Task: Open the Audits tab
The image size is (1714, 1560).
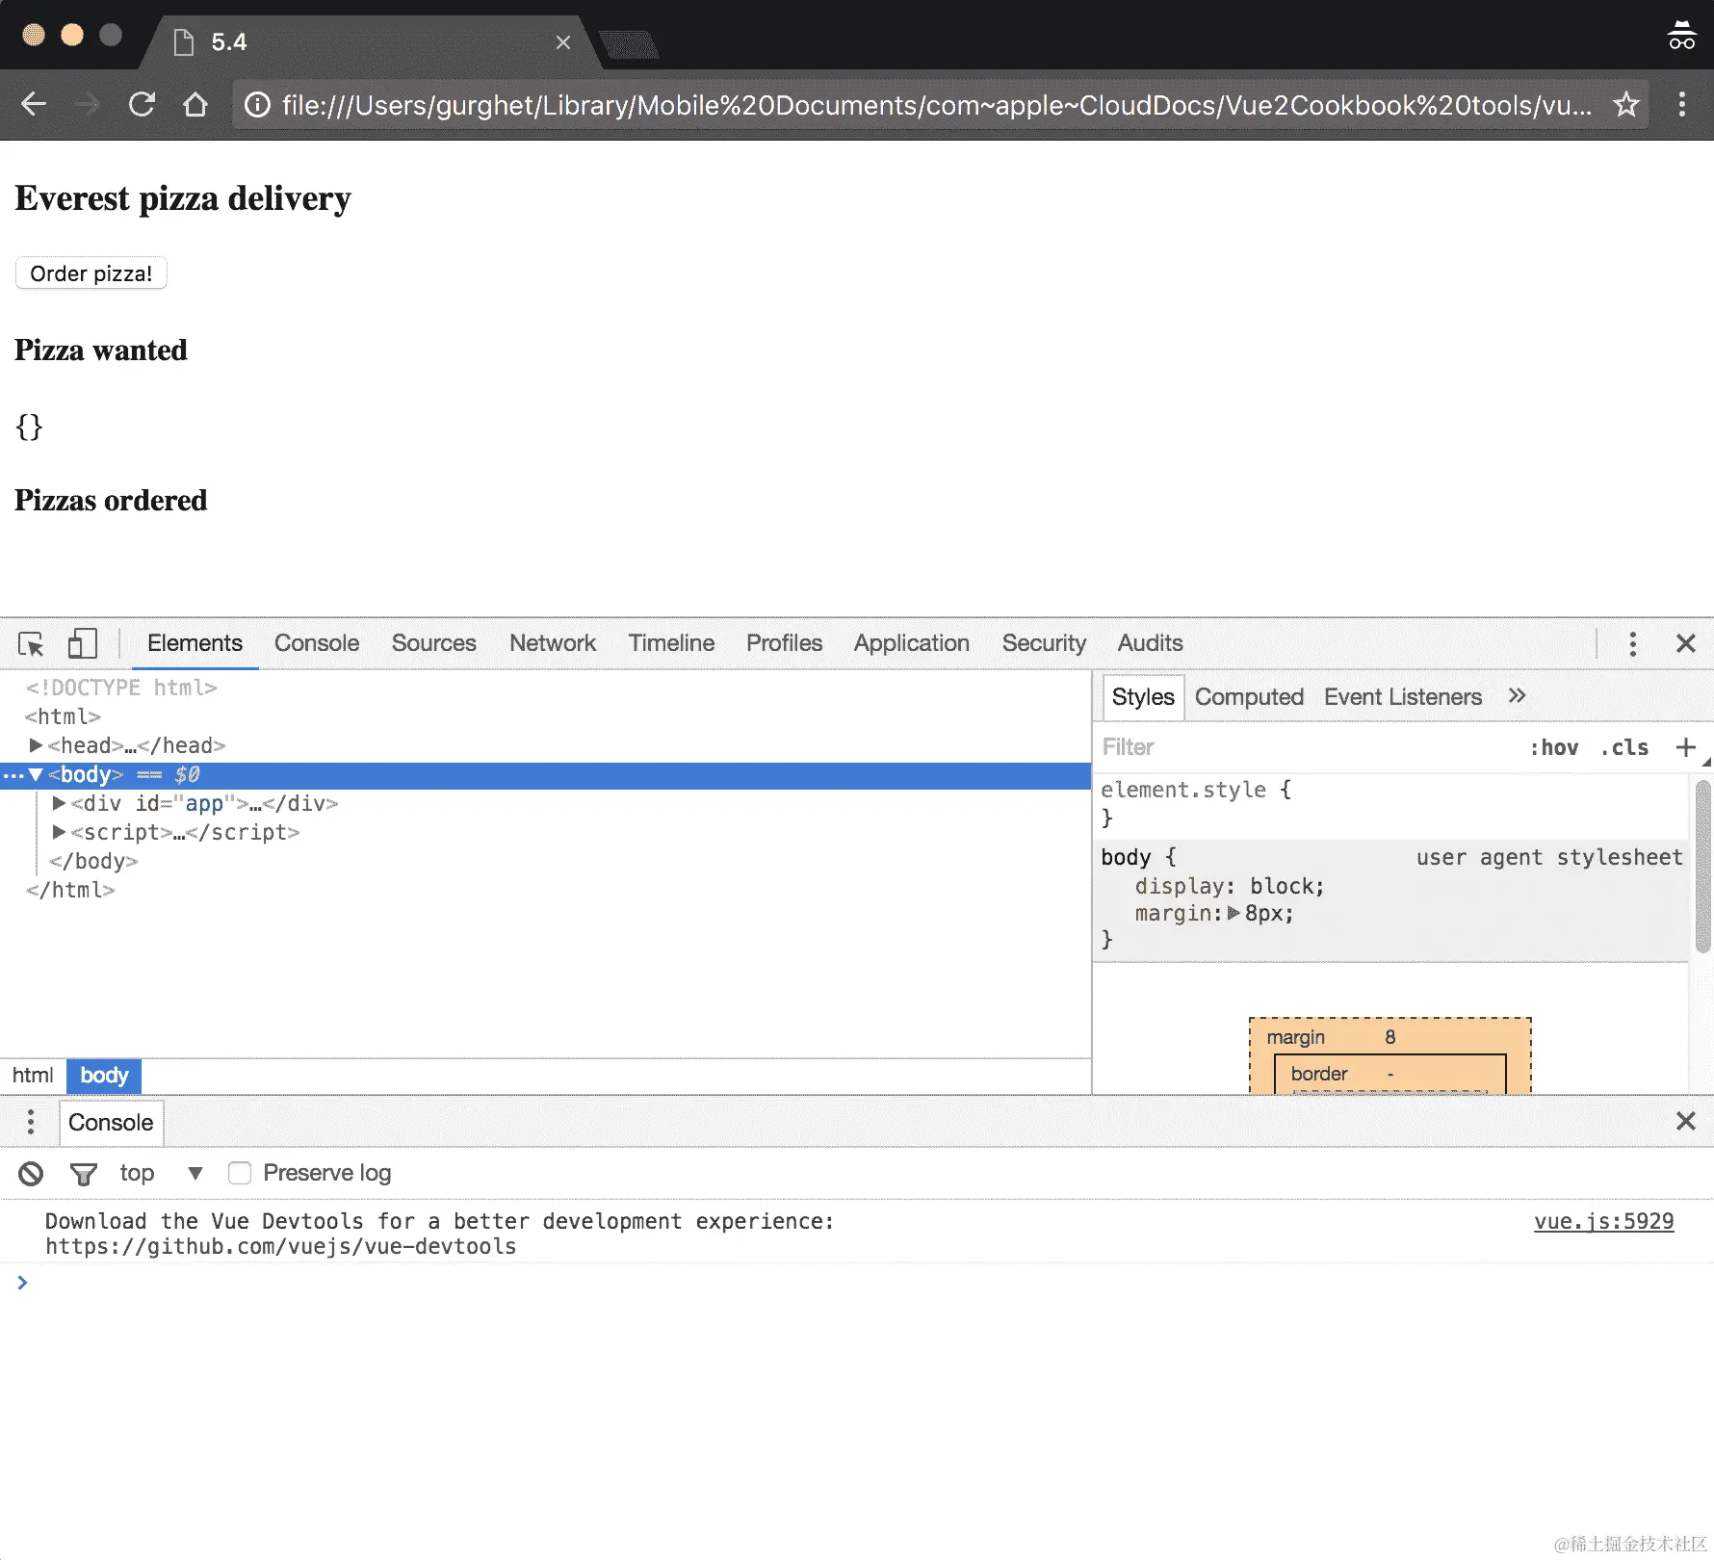Action: click(1151, 643)
